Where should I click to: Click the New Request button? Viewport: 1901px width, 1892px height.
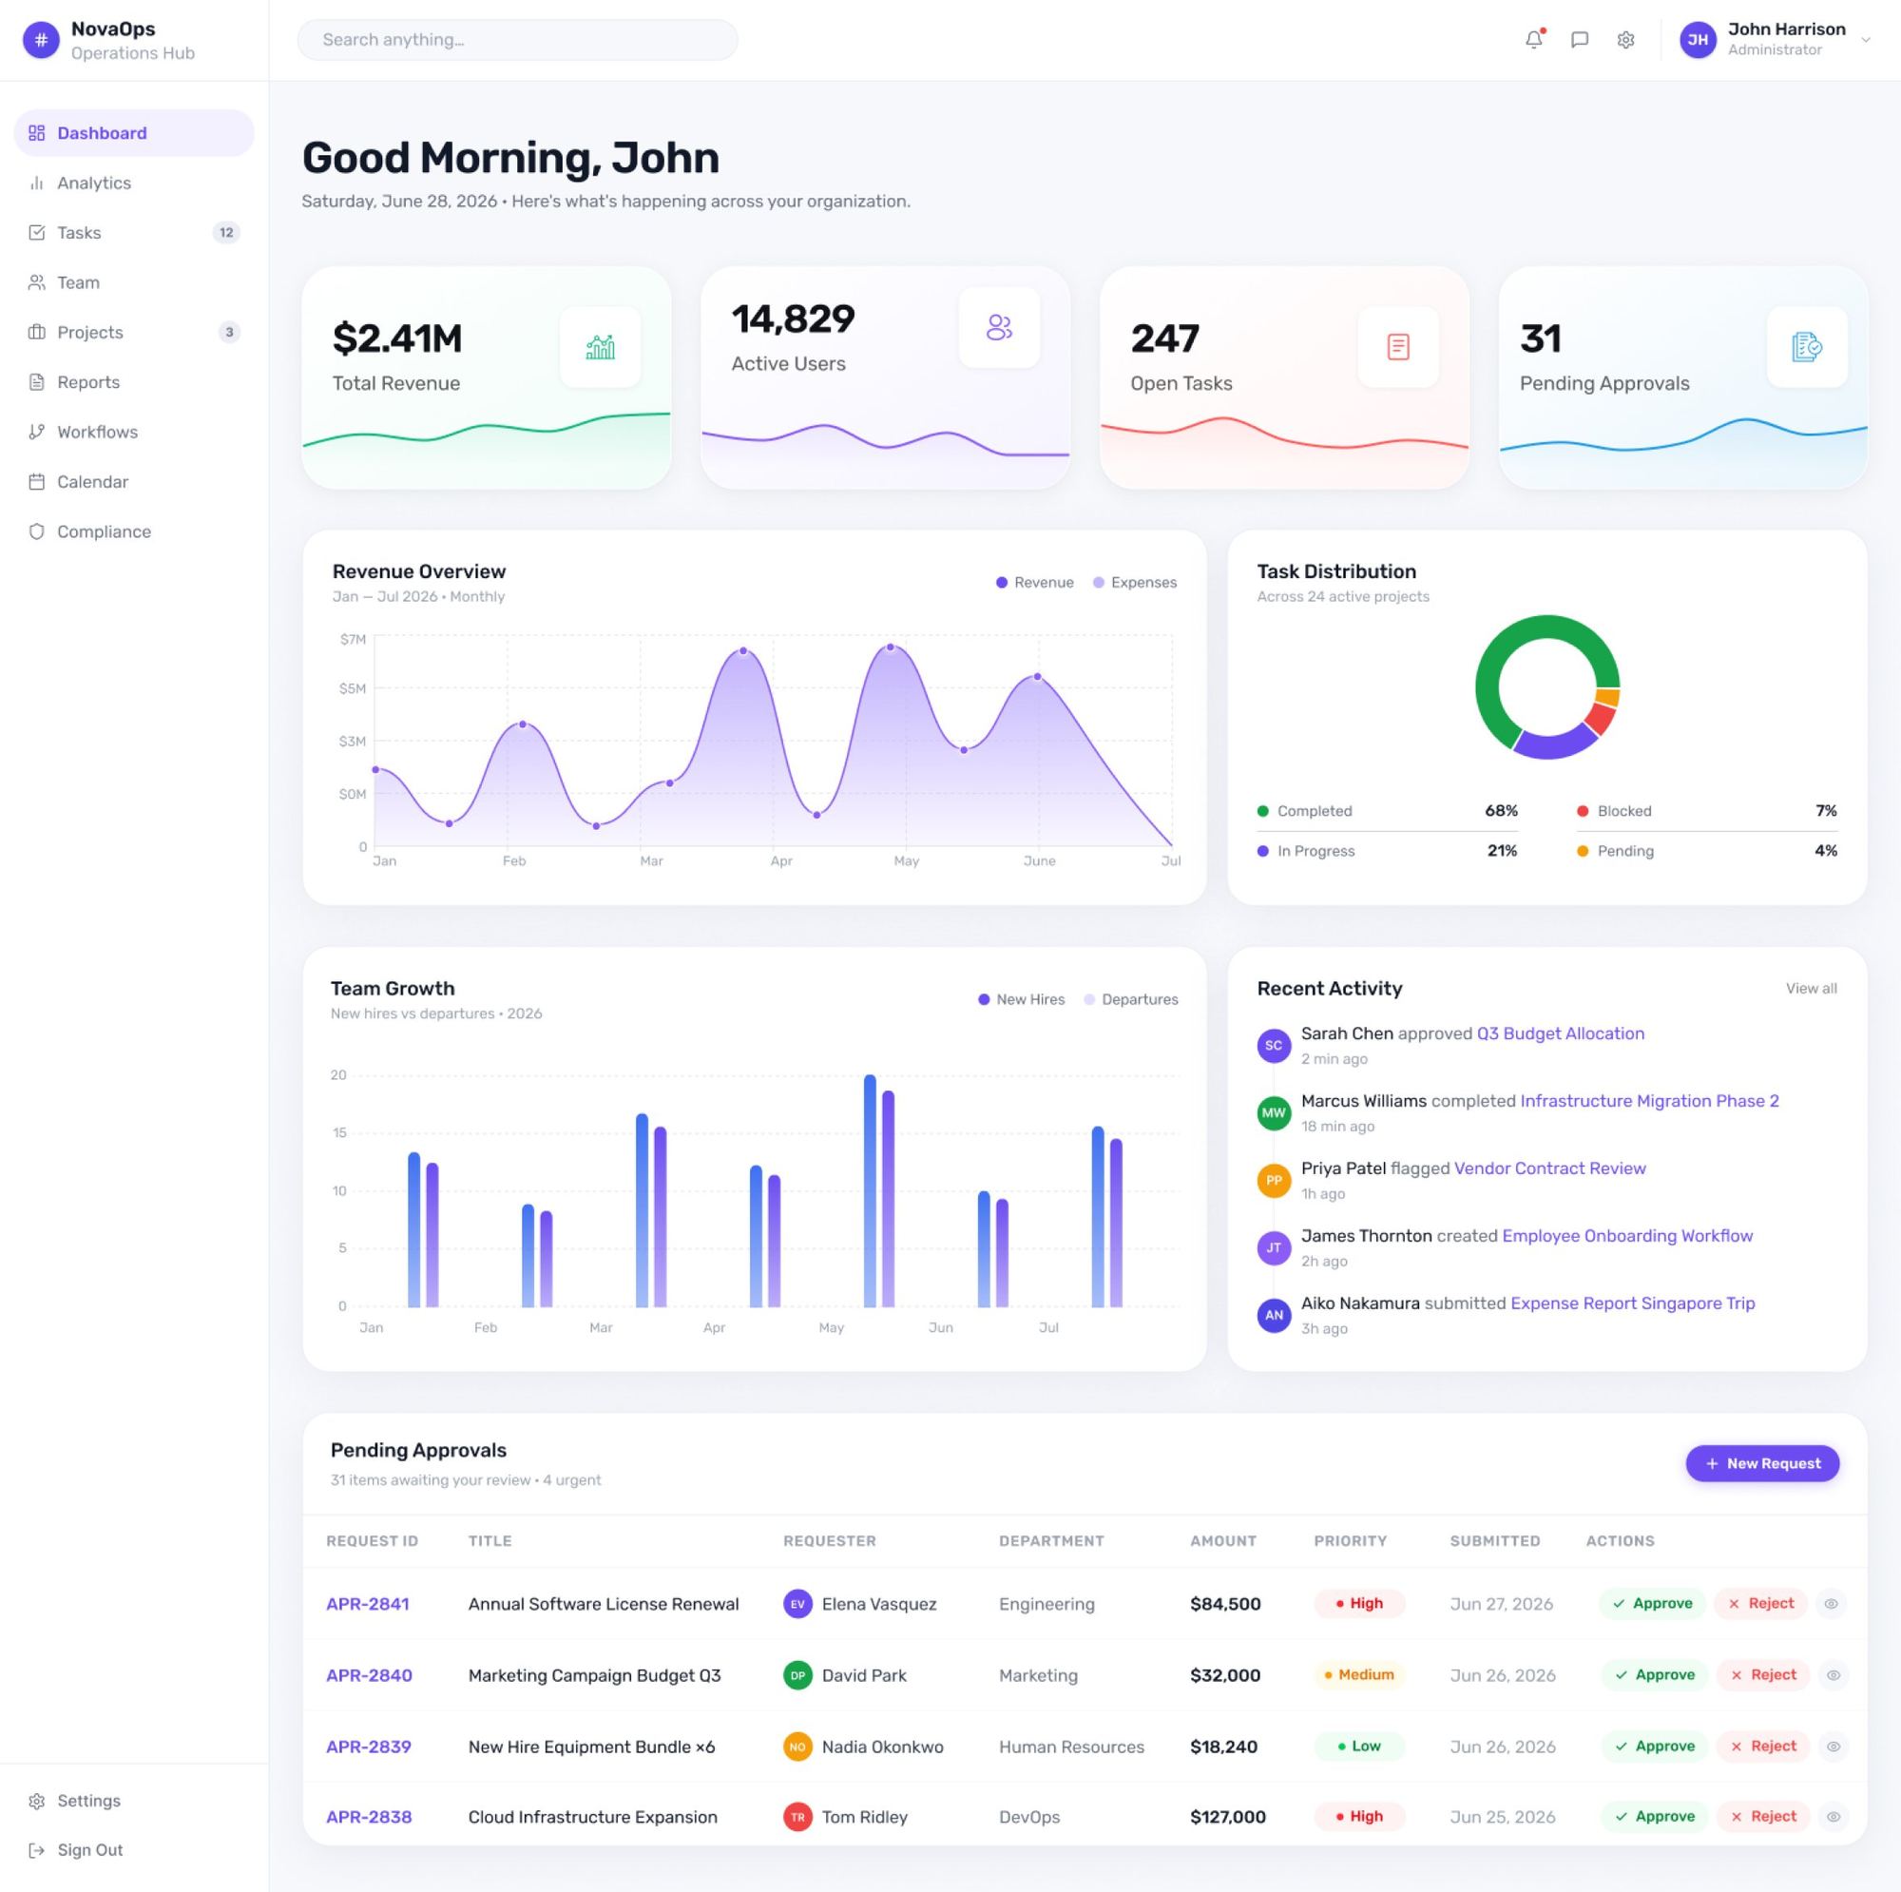click(1762, 1464)
